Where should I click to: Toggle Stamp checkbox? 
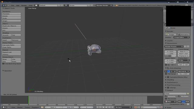click(x=168, y=88)
